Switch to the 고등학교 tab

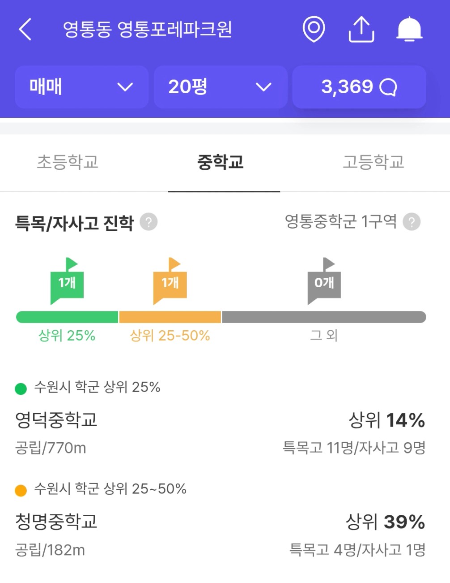coord(374,162)
